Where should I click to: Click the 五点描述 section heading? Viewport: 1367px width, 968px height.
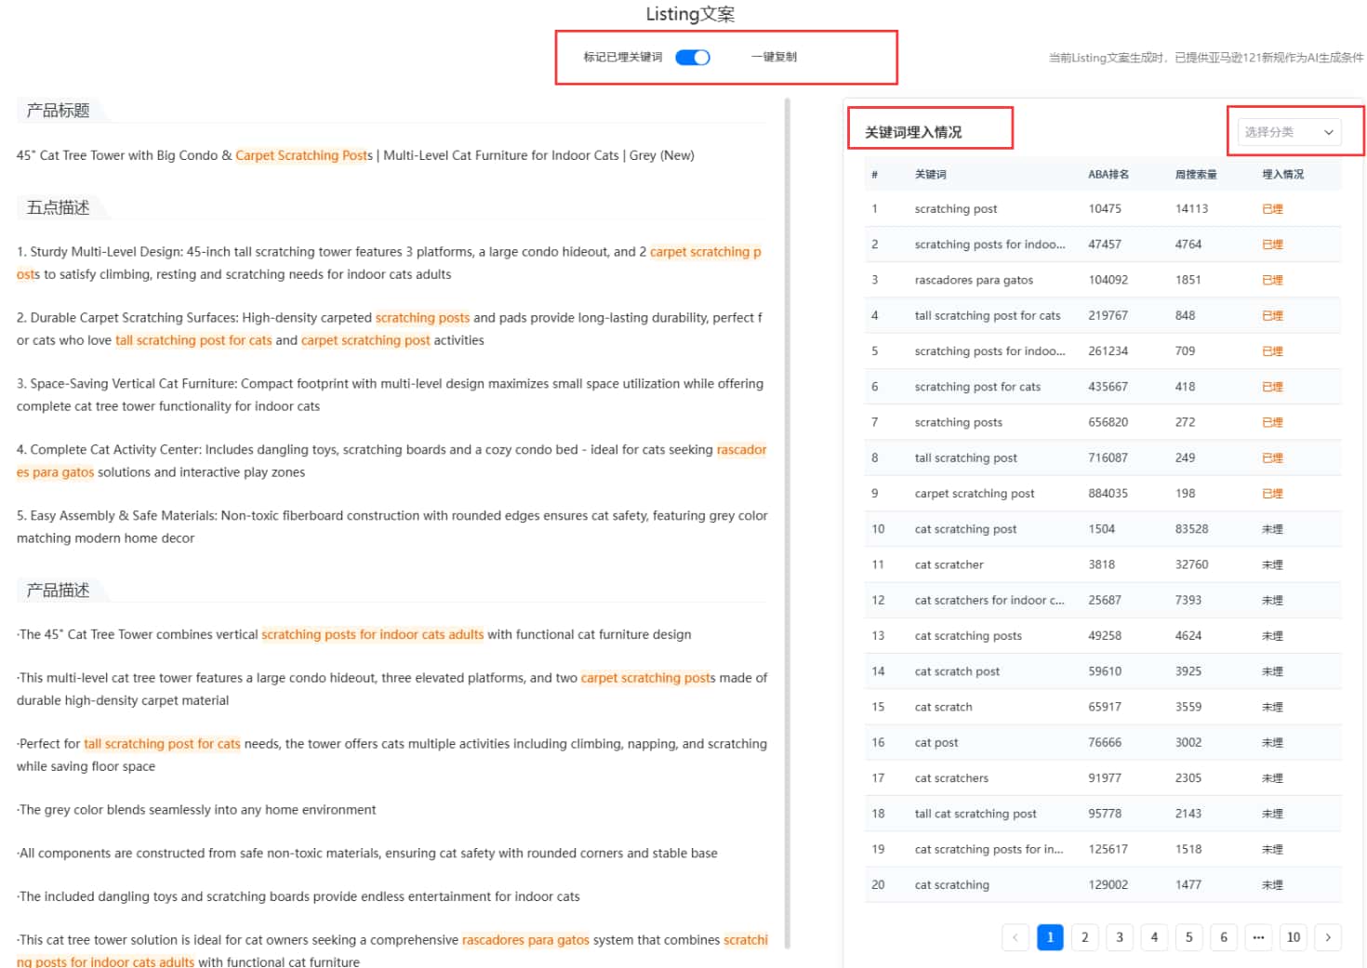point(58,207)
